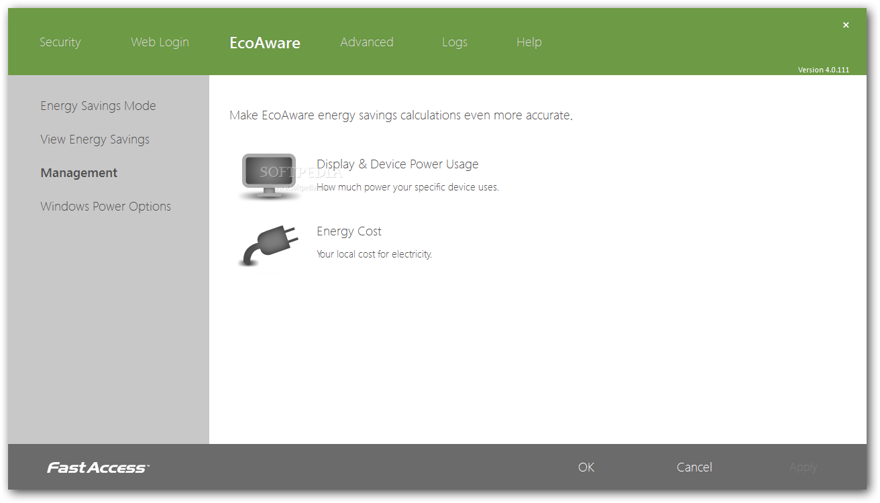
Task: Choose Management in the sidebar
Action: [x=79, y=173]
